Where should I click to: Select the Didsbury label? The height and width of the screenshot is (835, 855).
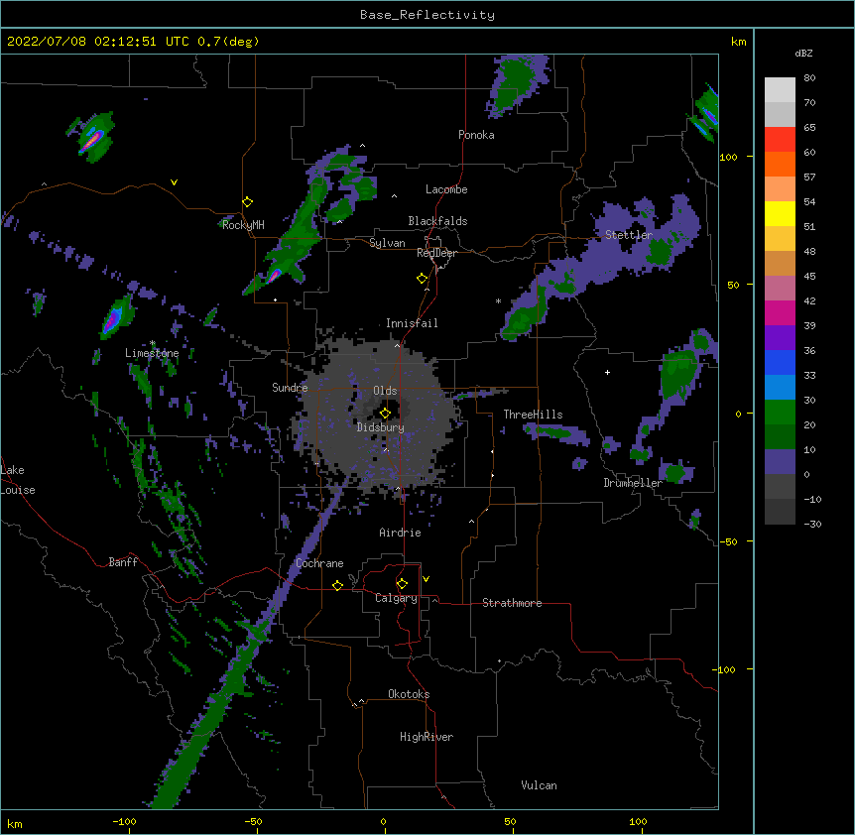point(381,427)
